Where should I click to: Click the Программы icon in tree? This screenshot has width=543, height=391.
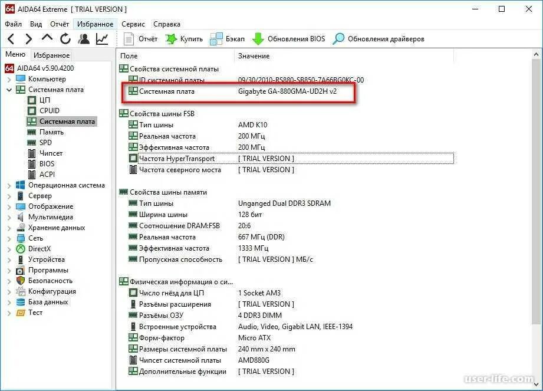[21, 270]
